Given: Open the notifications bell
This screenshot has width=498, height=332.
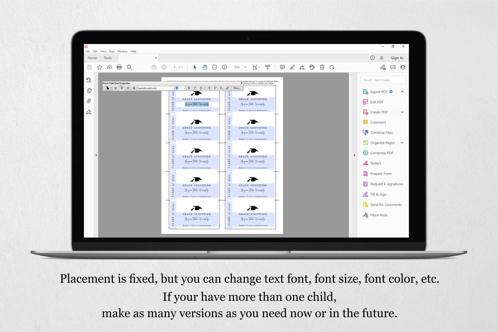Looking at the screenshot, I should pos(382,58).
